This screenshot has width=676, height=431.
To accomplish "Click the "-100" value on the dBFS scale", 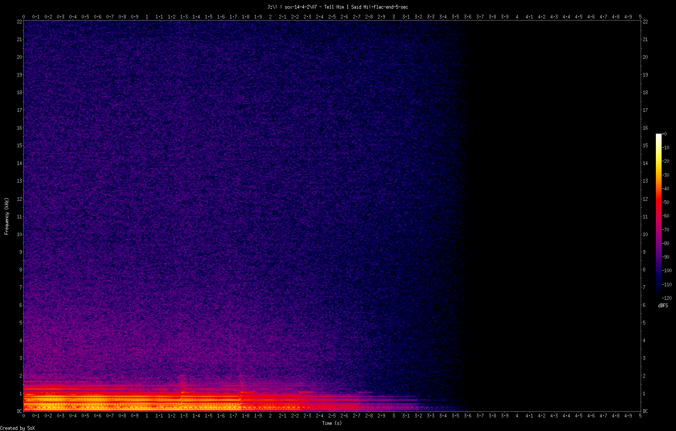I will (x=667, y=271).
